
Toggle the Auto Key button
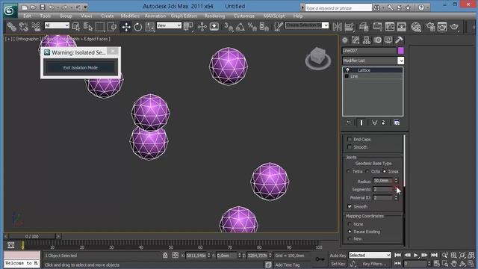[338, 256]
